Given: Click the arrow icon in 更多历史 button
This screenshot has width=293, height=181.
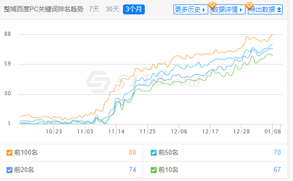Looking at the screenshot, I should [204, 10].
